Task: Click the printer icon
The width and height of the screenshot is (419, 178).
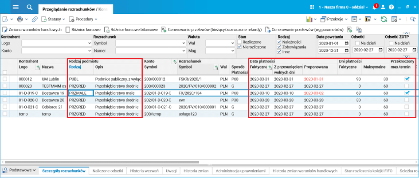Action: (20, 19)
